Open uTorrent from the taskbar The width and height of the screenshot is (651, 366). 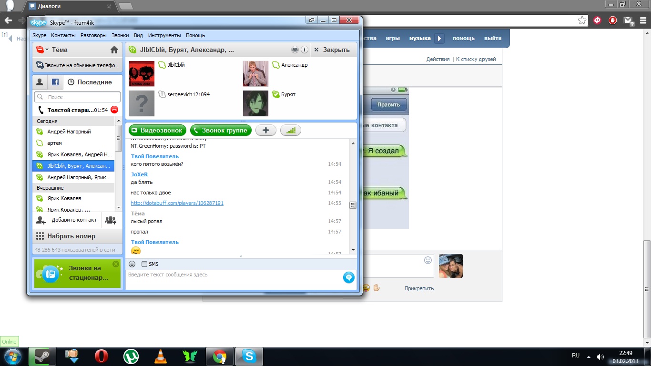click(131, 356)
